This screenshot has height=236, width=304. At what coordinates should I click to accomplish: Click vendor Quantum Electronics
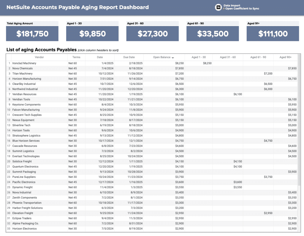[25, 167]
